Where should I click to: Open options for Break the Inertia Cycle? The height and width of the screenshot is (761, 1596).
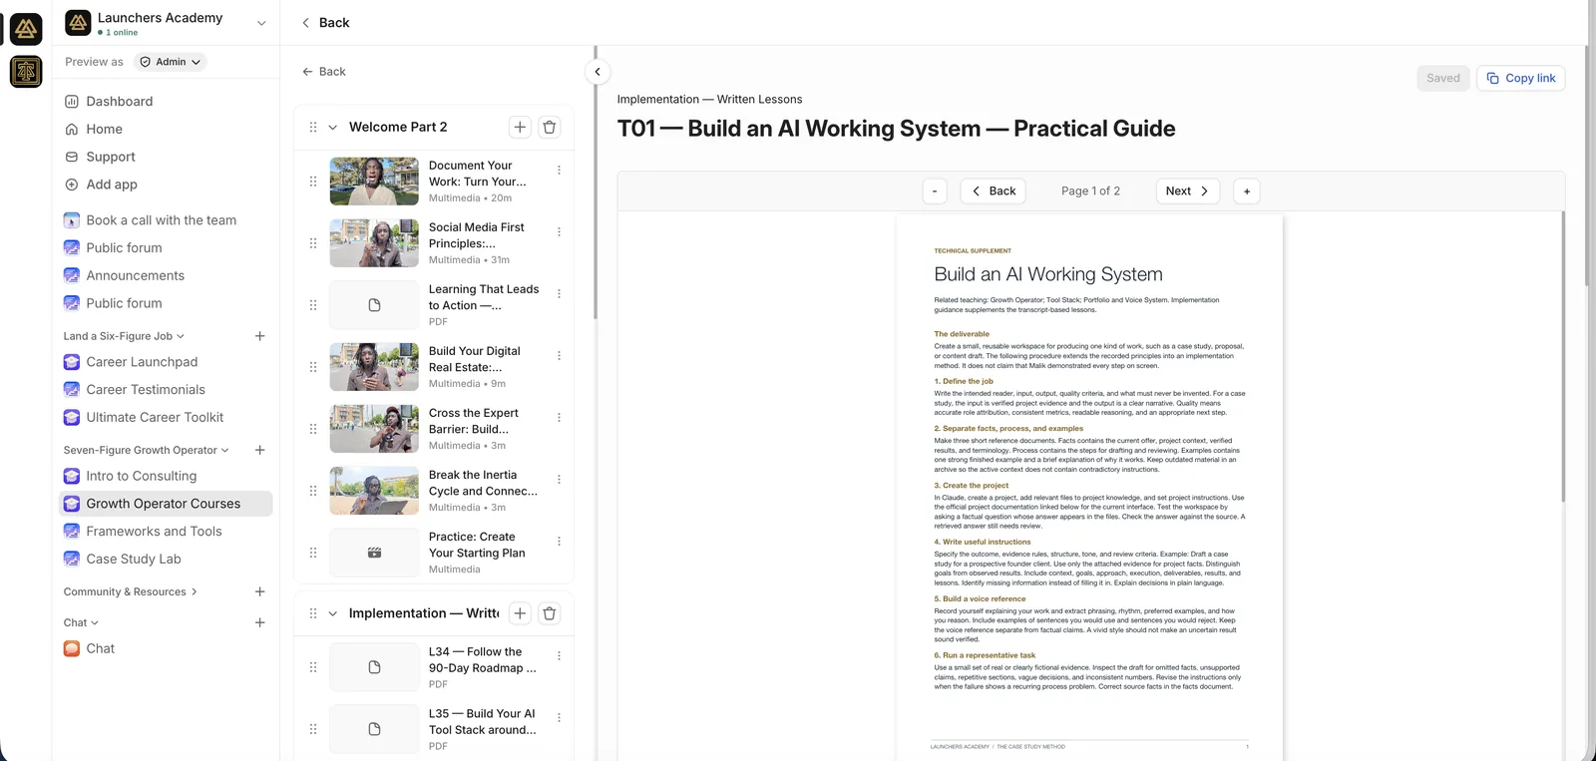pyautogui.click(x=559, y=480)
